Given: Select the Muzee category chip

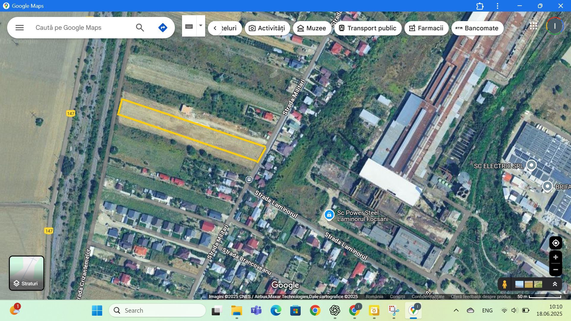Looking at the screenshot, I should [312, 28].
